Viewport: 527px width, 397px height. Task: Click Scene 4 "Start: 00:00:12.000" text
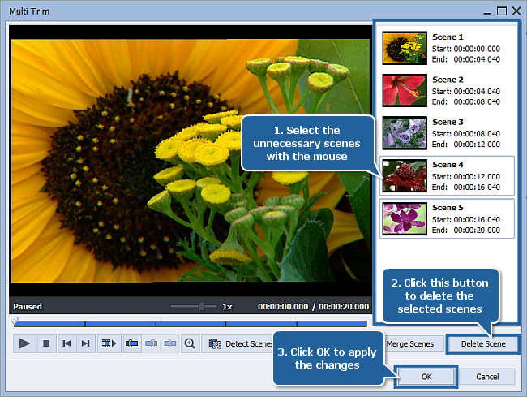(466, 176)
